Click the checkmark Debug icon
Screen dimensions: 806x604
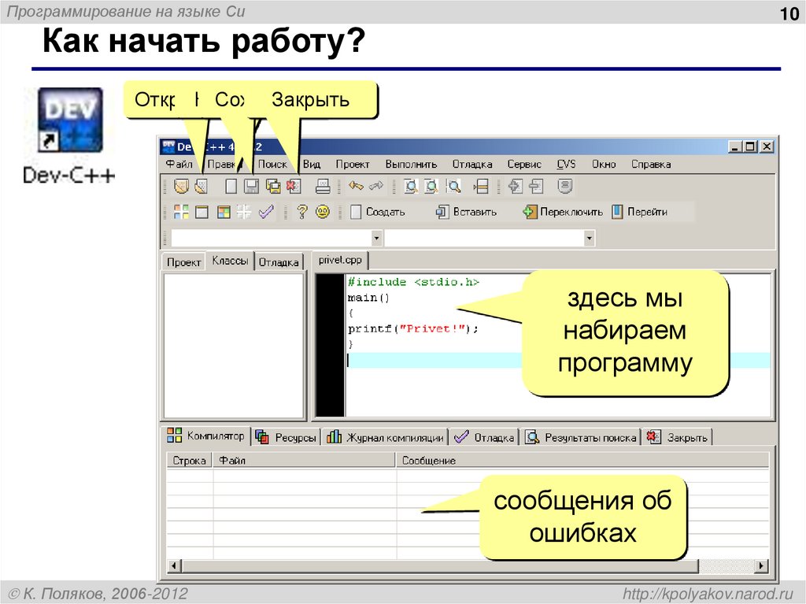point(266,212)
